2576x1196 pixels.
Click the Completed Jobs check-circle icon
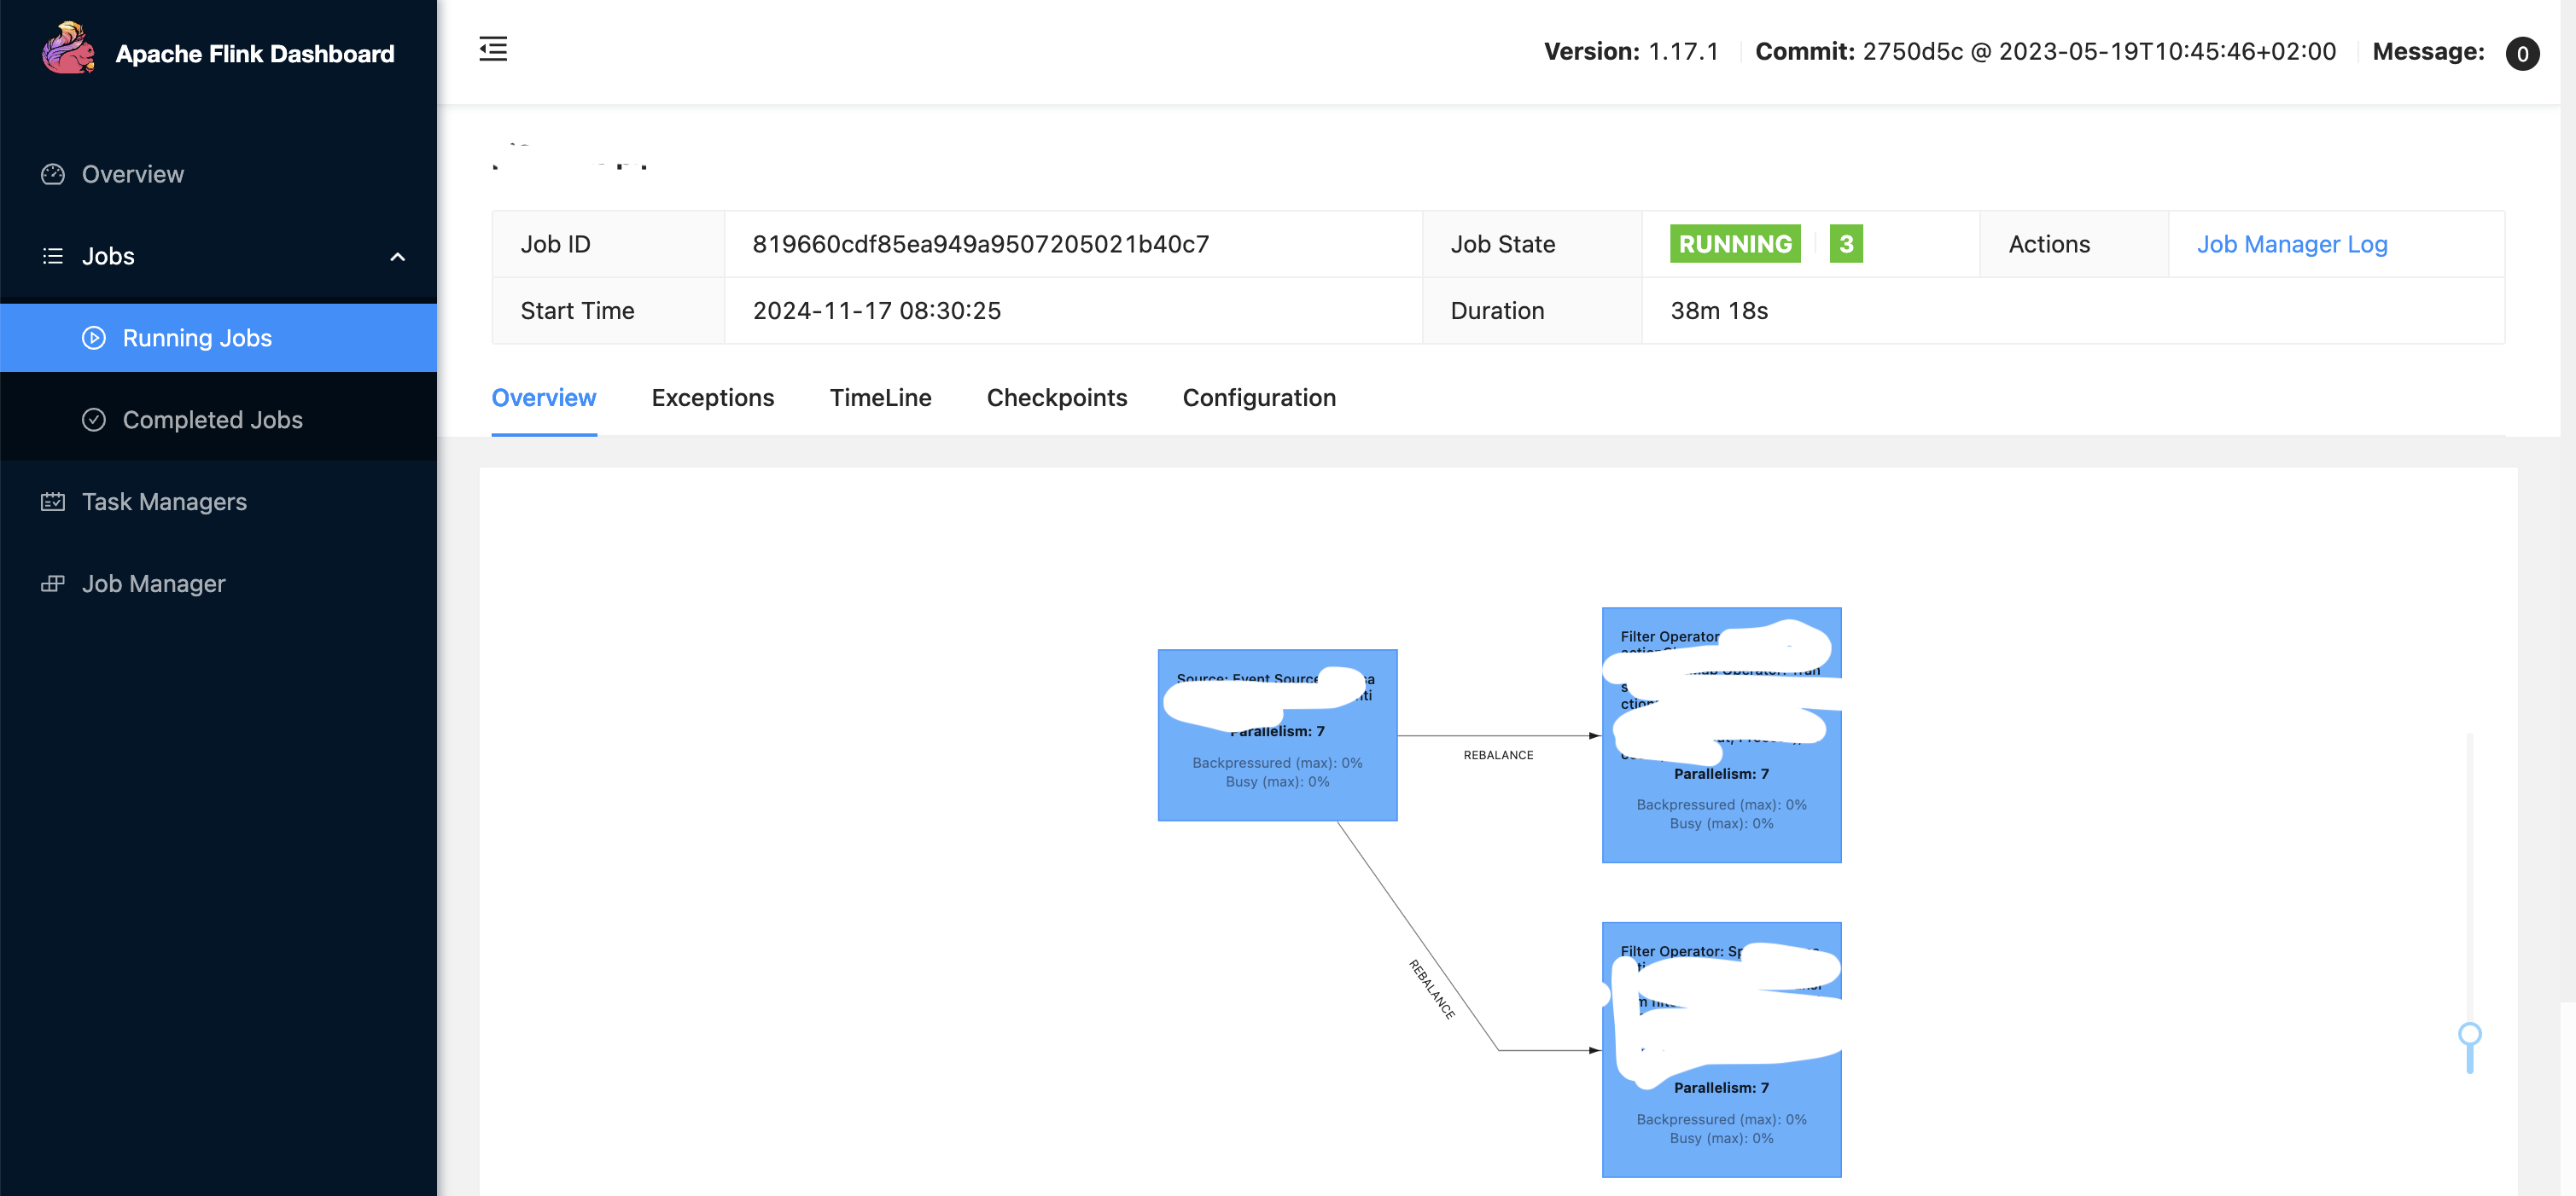click(94, 420)
